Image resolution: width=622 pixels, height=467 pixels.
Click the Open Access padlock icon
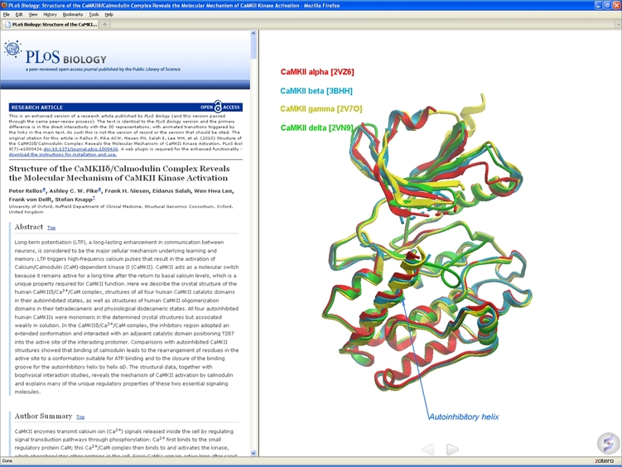coord(218,107)
